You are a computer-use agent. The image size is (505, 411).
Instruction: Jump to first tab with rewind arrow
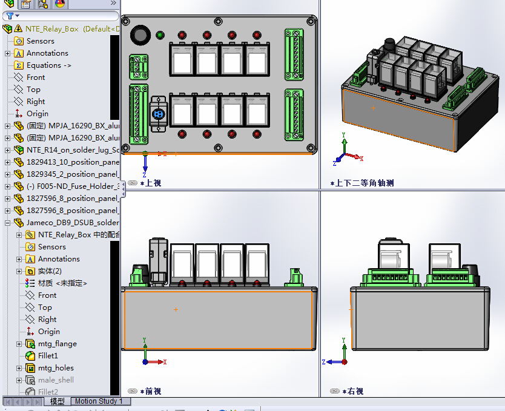(x=8, y=402)
